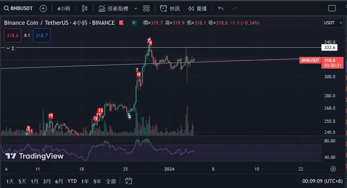
Task: Open USDT currency dropdown
Action: click(x=333, y=23)
